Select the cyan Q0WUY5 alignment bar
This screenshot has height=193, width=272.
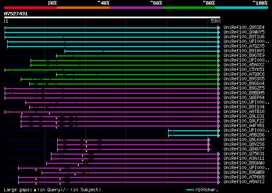111,32
